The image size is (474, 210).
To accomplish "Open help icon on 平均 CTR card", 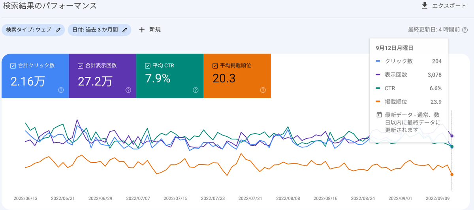I will click(196, 90).
